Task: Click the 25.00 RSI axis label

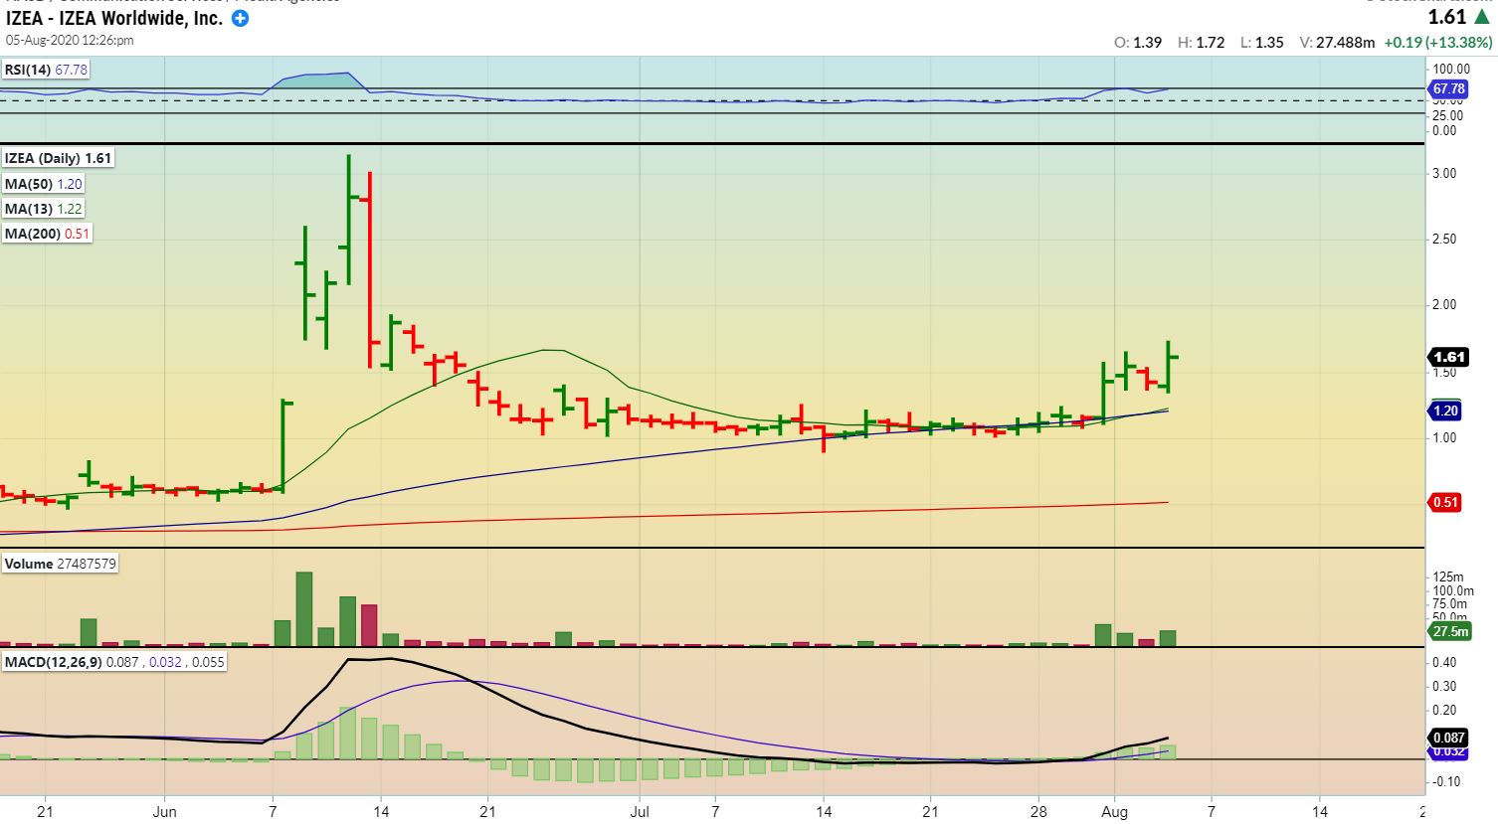Action: [1447, 115]
